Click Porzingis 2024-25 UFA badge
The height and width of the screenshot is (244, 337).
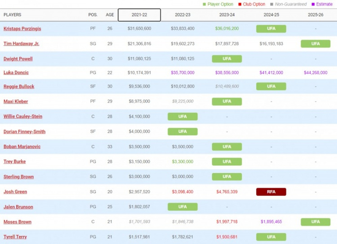point(271,29)
